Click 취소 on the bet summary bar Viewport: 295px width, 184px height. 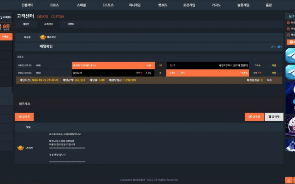[x=269, y=80]
